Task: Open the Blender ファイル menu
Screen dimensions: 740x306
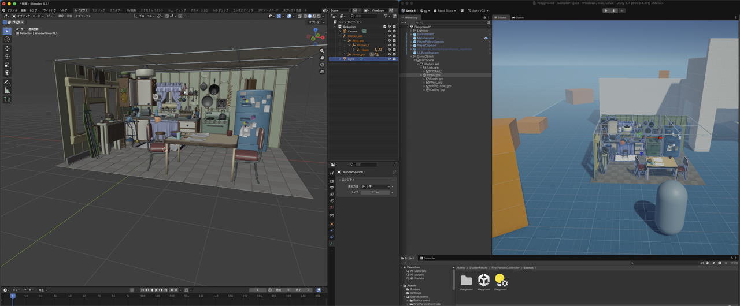Action: [12, 10]
